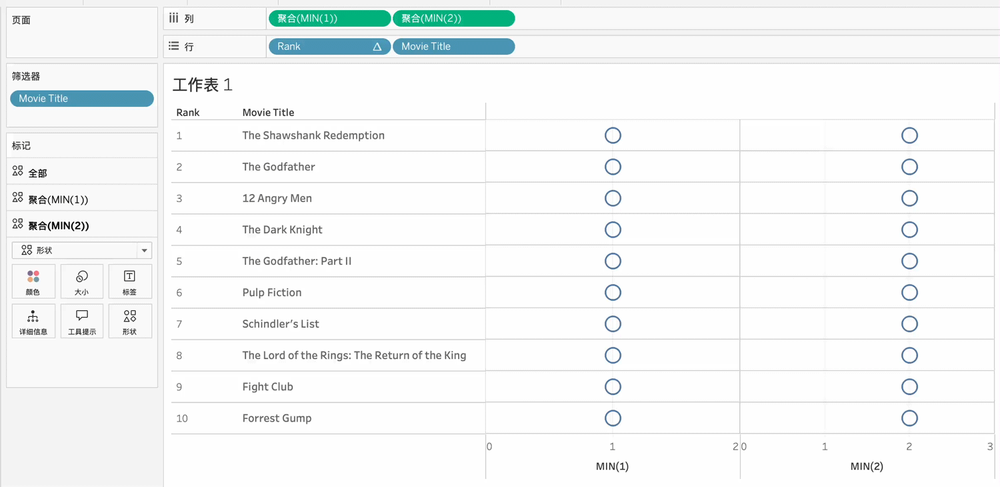Viewport: 1000px width, 487px height.
Task: Click the 标记 (Marks) card label
Action: click(x=21, y=145)
